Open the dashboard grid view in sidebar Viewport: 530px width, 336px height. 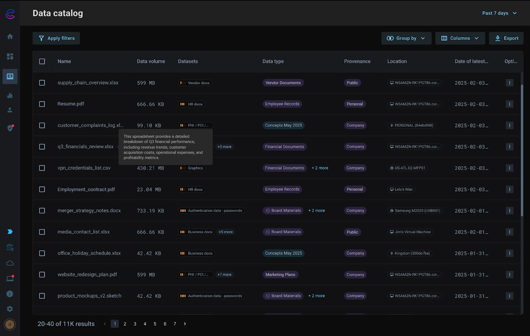coord(10,56)
